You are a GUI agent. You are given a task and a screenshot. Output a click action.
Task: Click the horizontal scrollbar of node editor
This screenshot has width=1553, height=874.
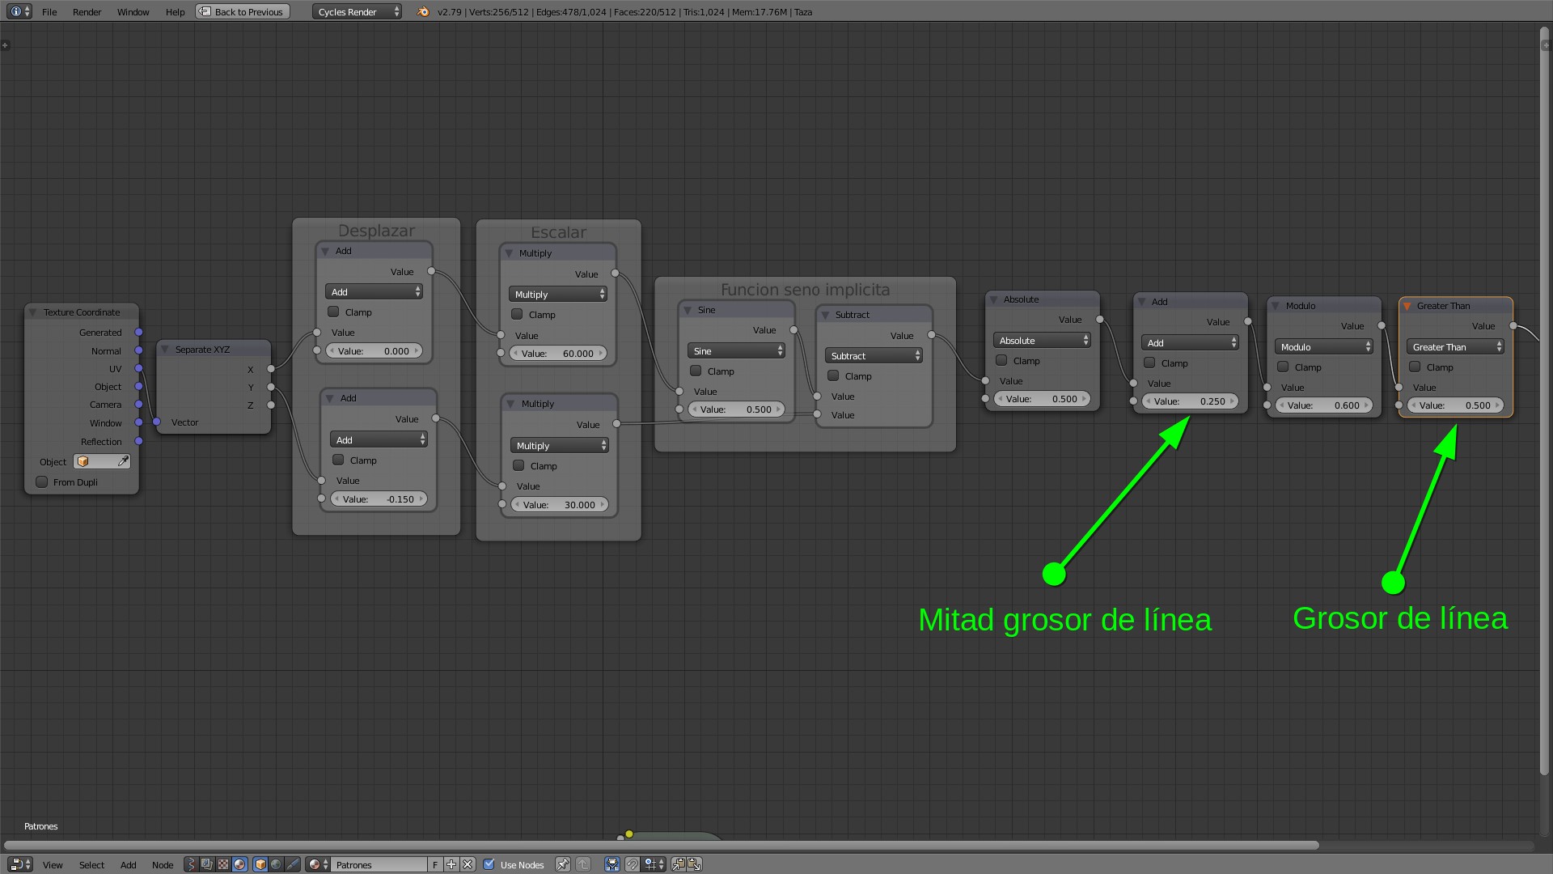click(x=661, y=845)
